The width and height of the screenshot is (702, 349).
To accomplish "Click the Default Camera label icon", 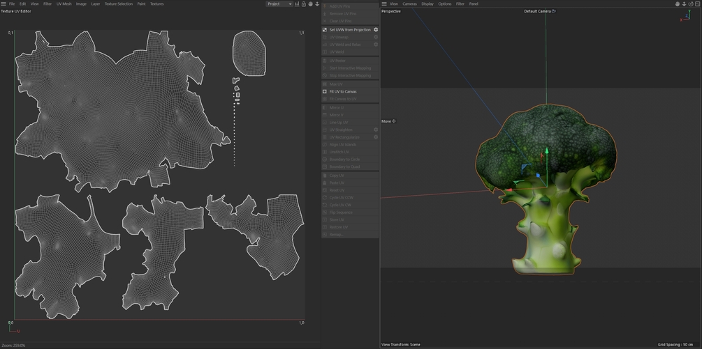I will point(554,11).
